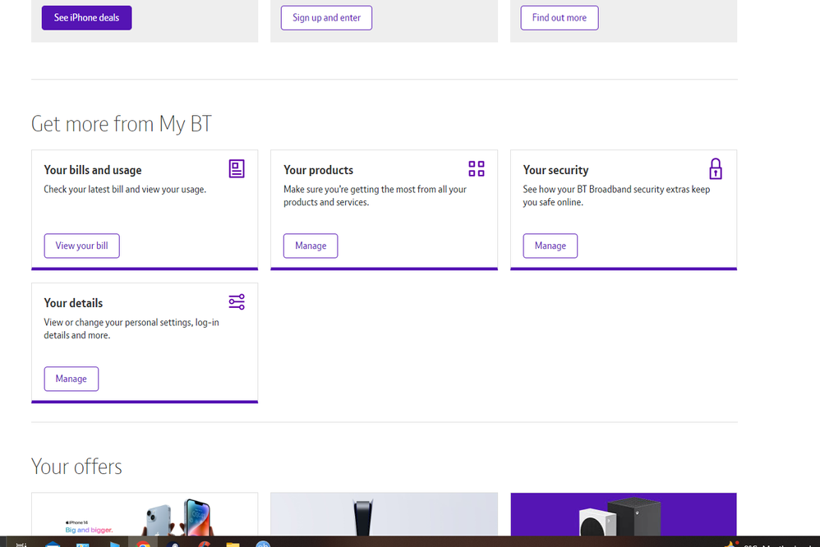Click the Find out more button
This screenshot has height=547, width=820.
[560, 17]
